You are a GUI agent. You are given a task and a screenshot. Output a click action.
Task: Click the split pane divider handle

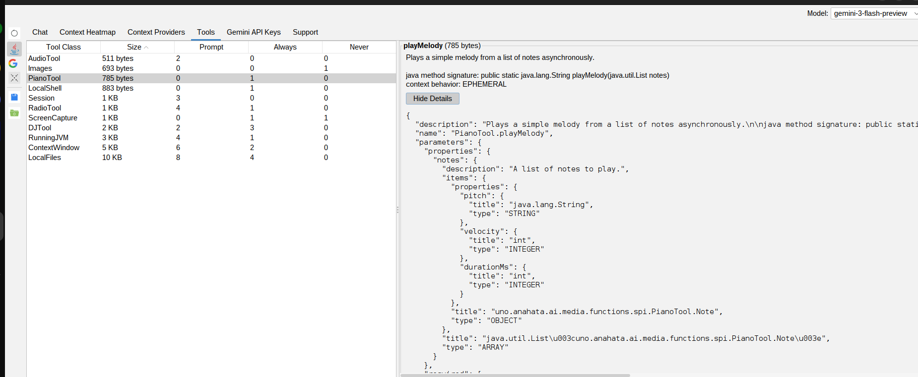(397, 210)
